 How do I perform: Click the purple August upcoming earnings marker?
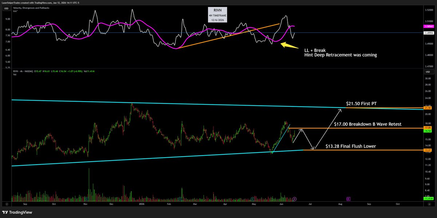[349, 199]
